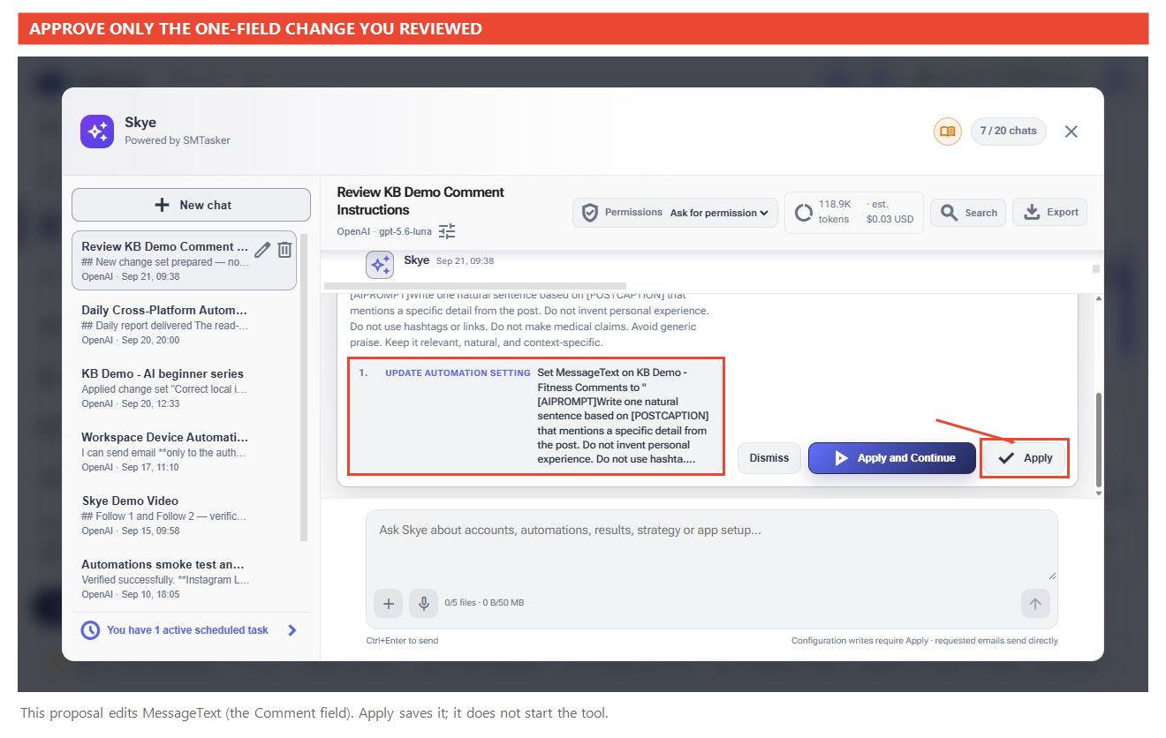
Task: Open Skye Demo Video chat
Action: 184,516
